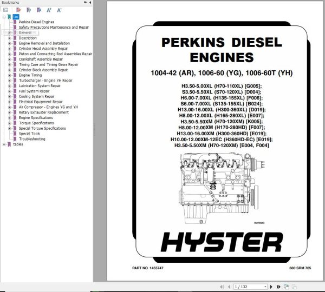
Task: Open the General bookmark
Action: click(25, 32)
